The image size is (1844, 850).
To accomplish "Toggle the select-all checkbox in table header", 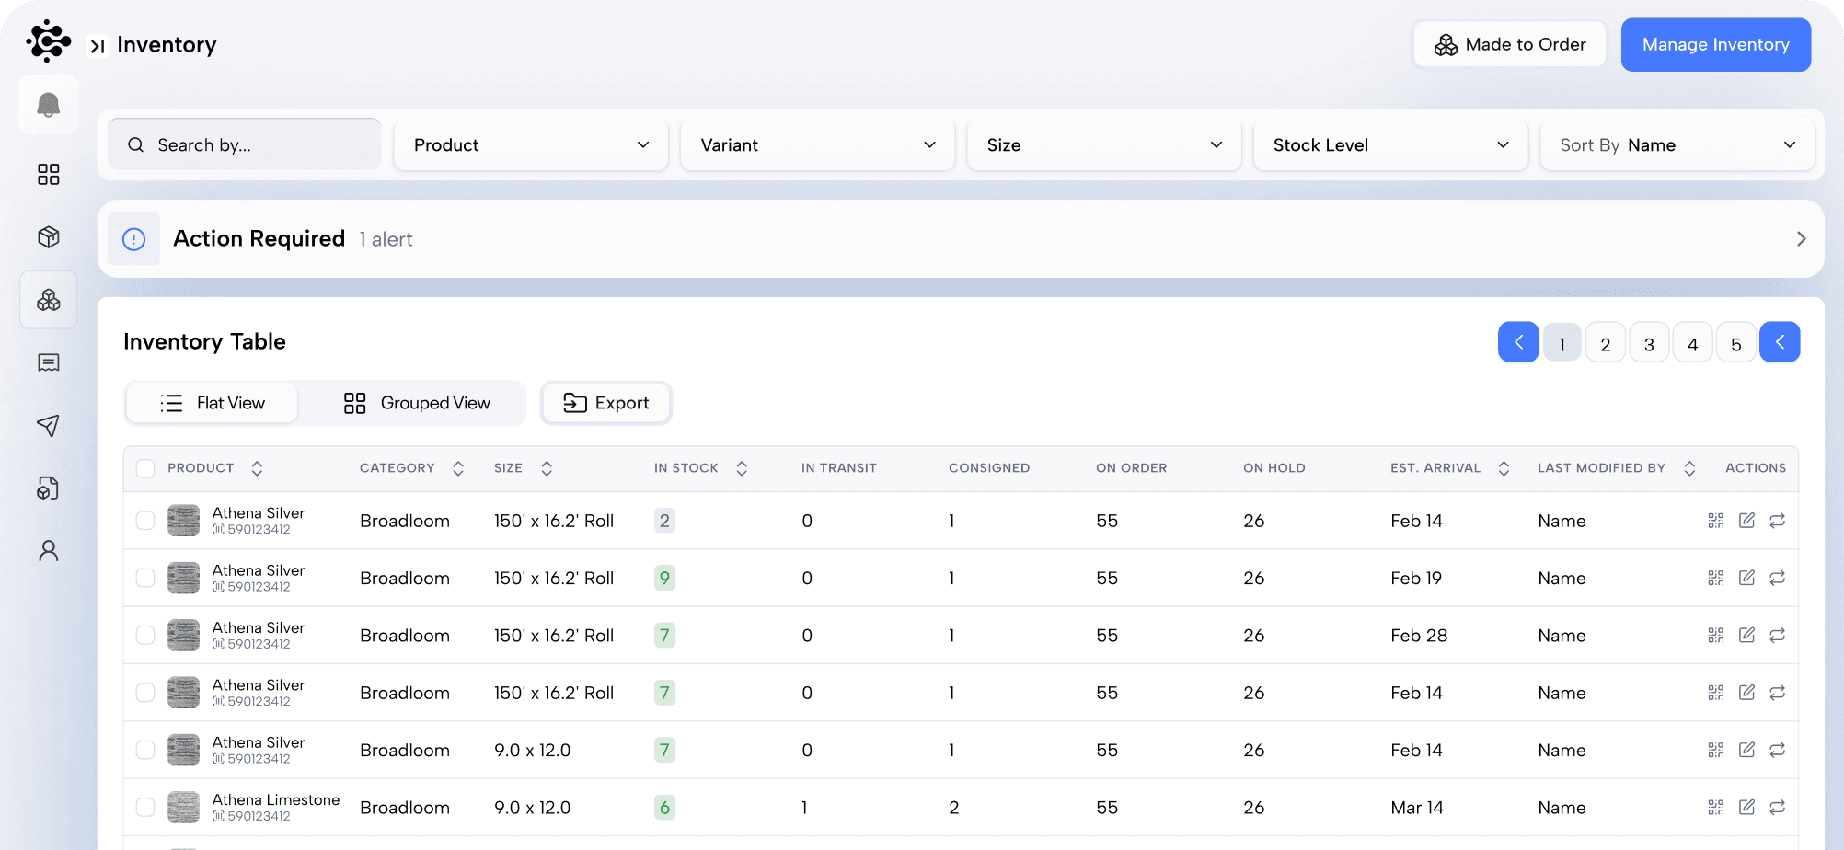I will tap(145, 468).
